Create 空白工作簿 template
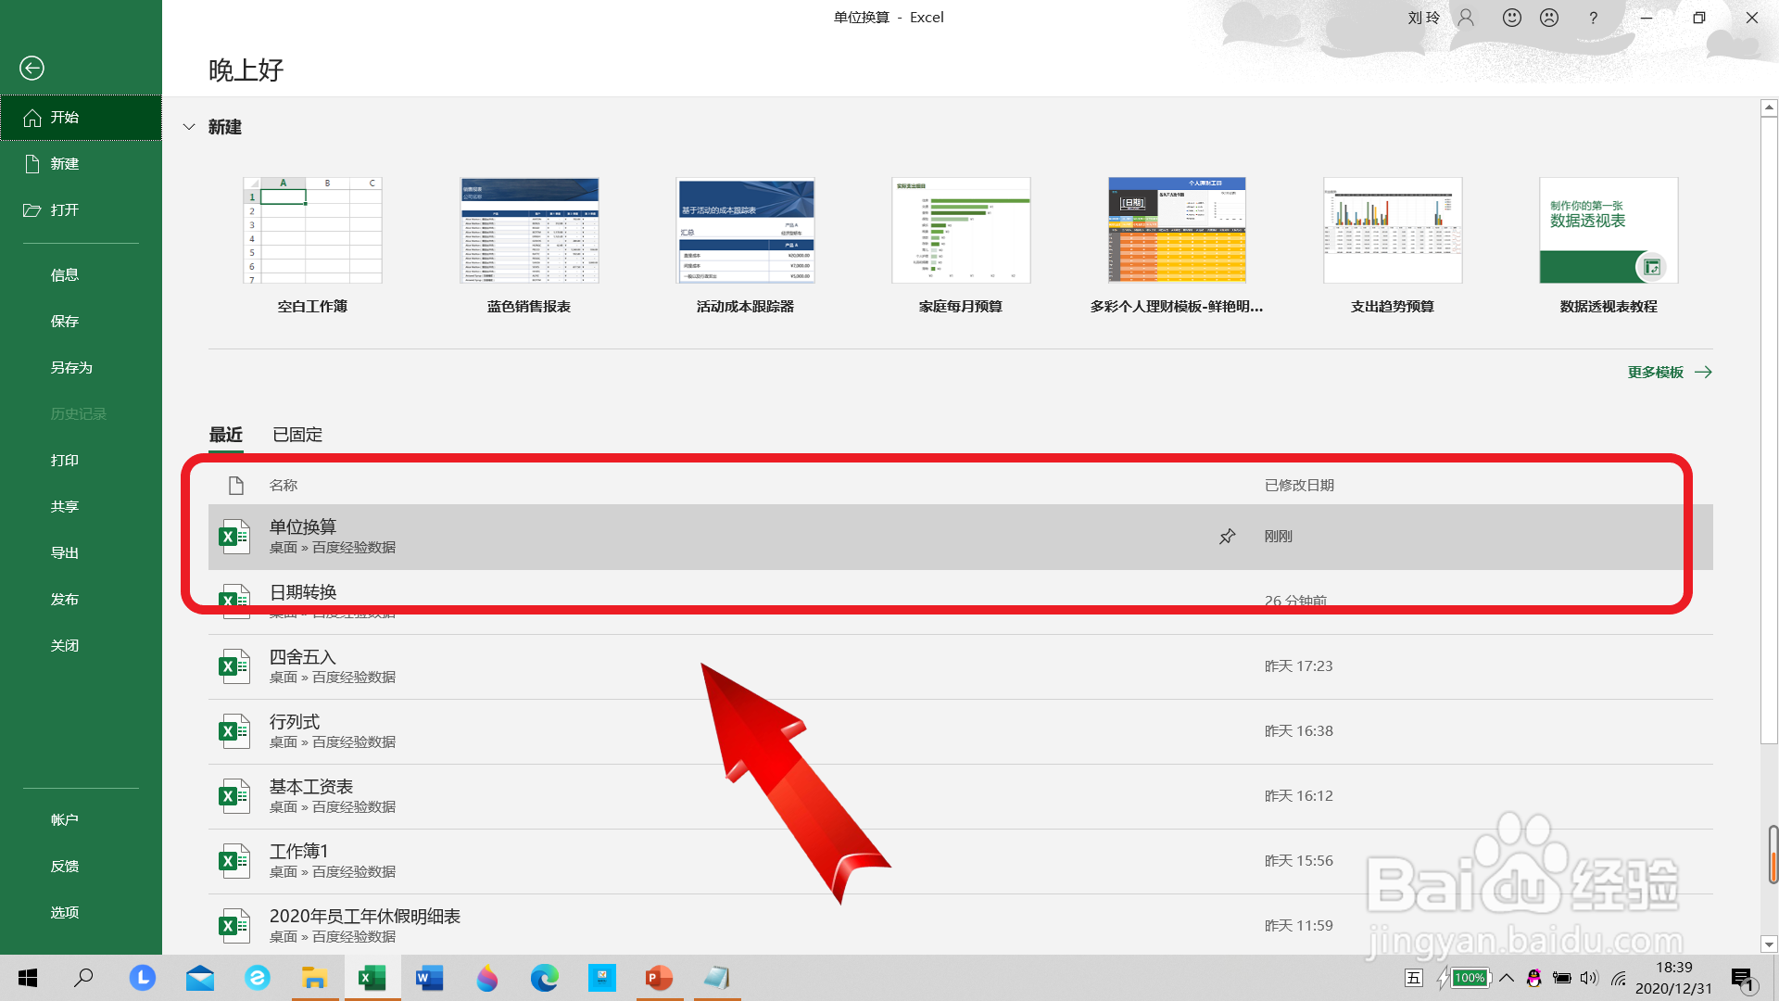 point(312,231)
